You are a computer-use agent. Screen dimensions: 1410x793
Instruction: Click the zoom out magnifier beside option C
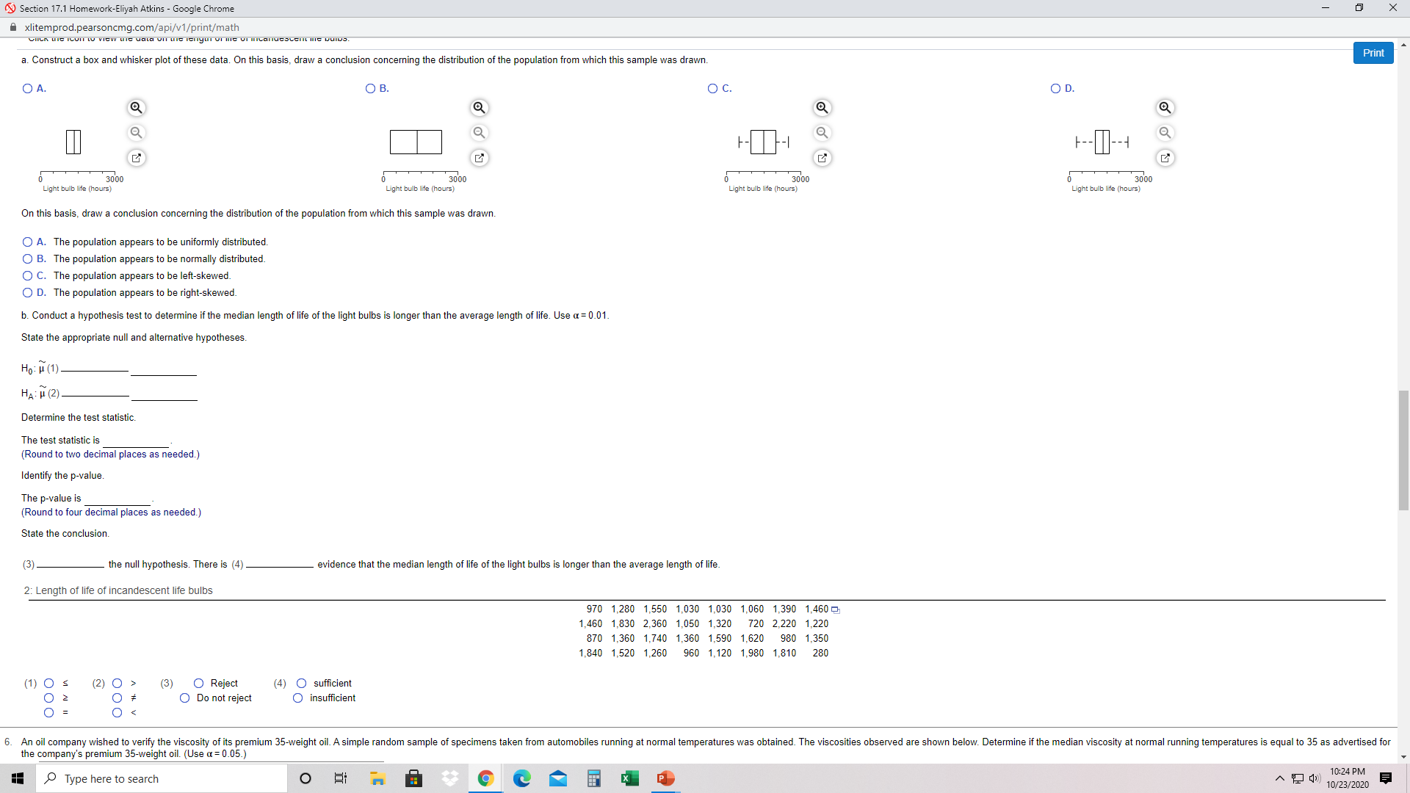(x=822, y=132)
